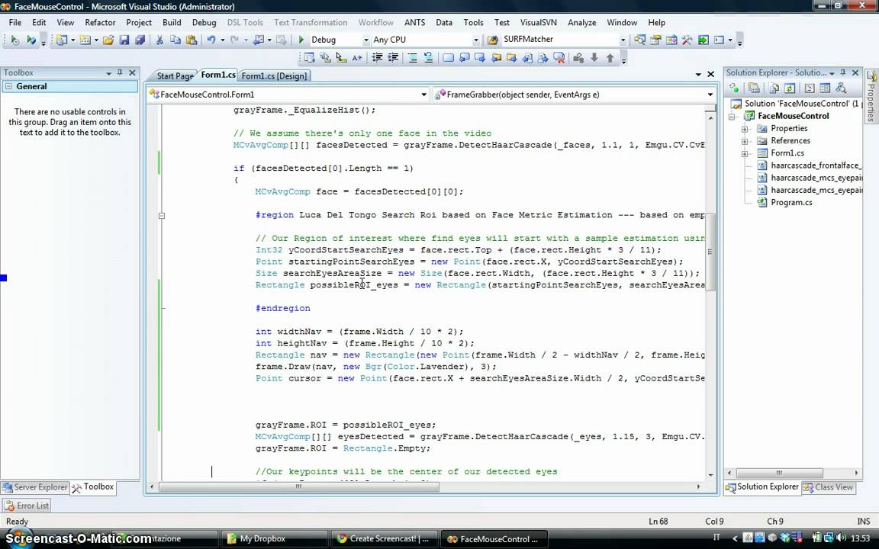
Task: Switch to the Form1.cs [Design] tab
Action: point(274,75)
